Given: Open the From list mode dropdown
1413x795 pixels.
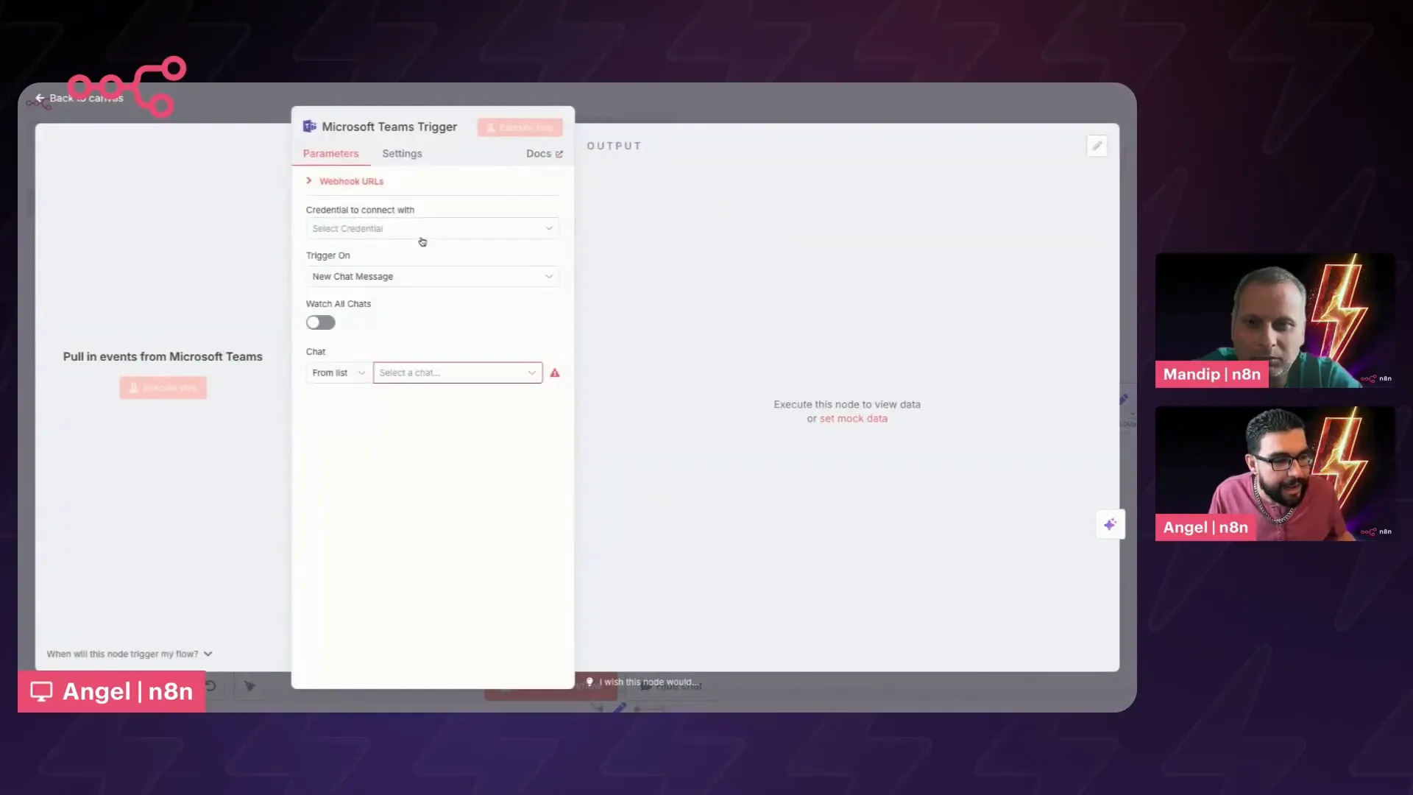Looking at the screenshot, I should click(x=339, y=373).
